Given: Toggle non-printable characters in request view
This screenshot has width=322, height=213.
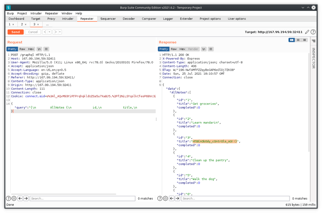Looking at the screenshot, I should click(x=39, y=49).
